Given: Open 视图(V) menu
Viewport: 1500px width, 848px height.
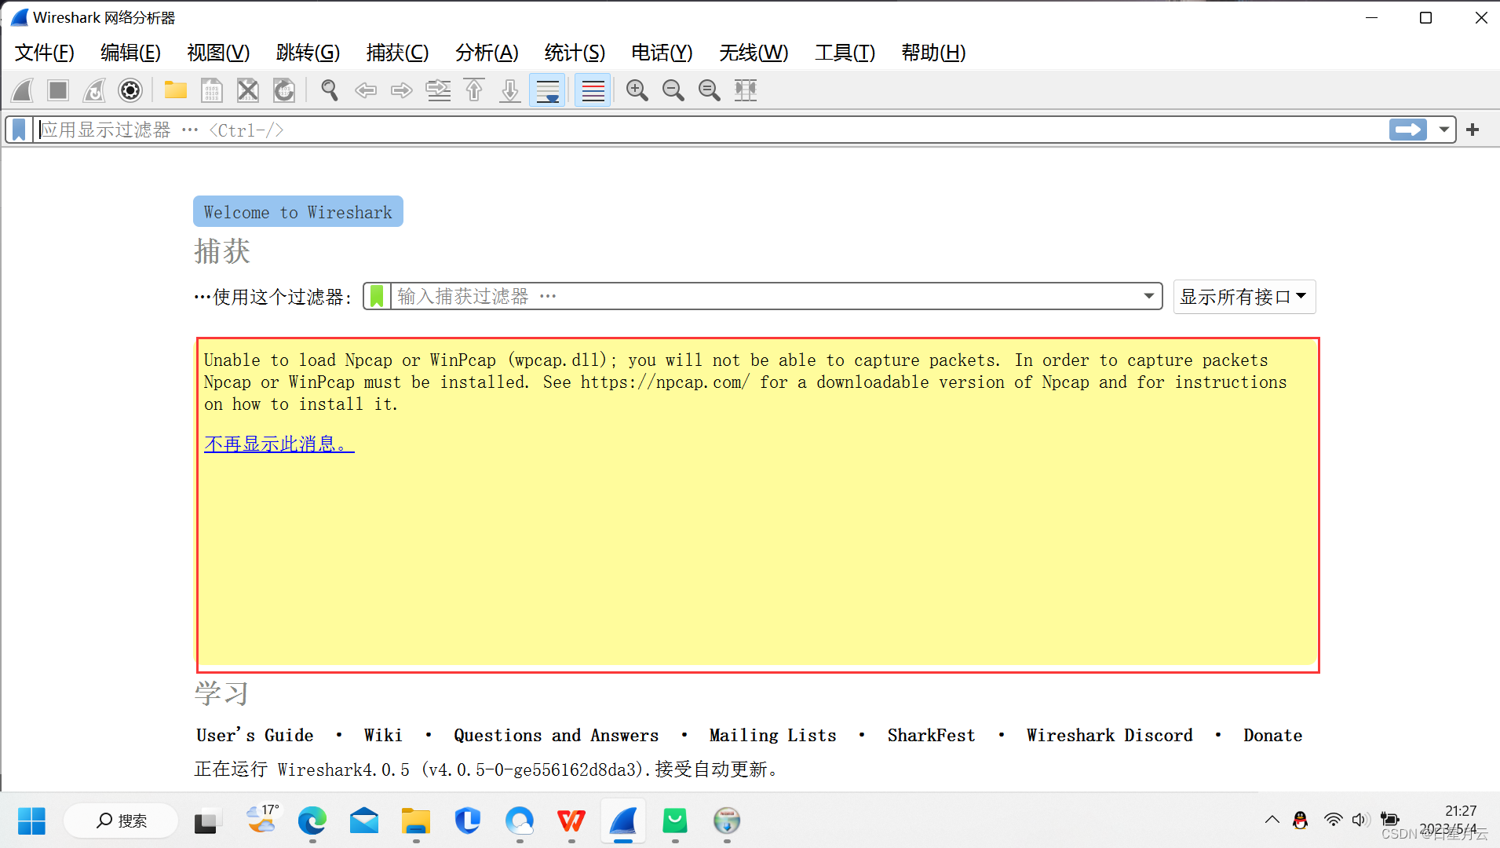Looking at the screenshot, I should tap(218, 53).
